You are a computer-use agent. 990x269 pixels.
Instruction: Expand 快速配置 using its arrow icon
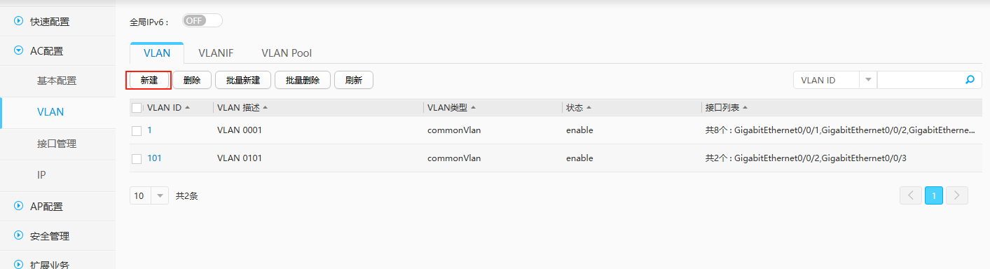tap(19, 21)
